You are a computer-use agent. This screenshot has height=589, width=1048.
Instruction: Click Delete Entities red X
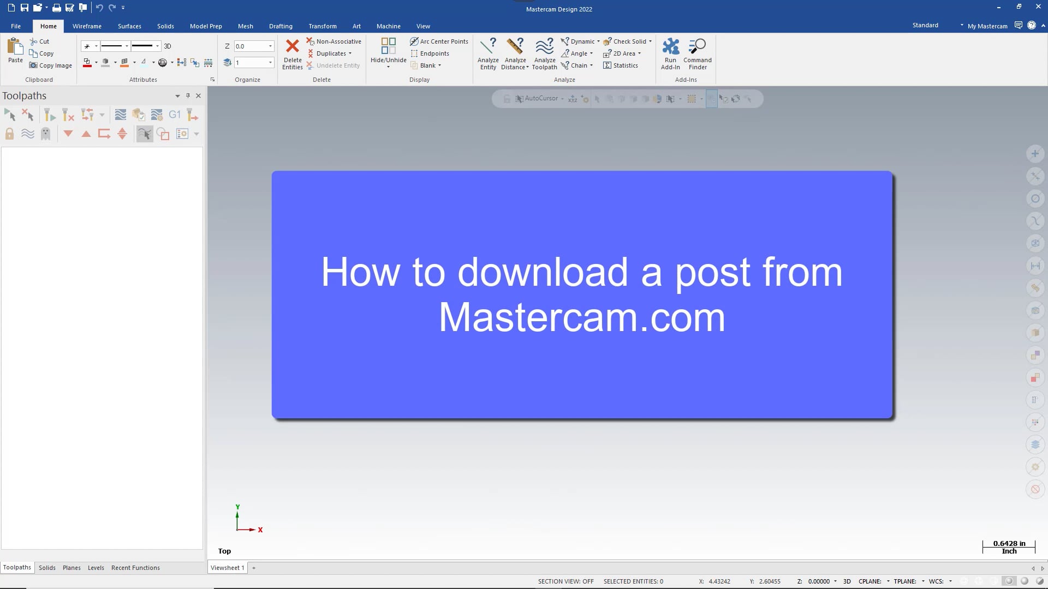click(x=293, y=53)
